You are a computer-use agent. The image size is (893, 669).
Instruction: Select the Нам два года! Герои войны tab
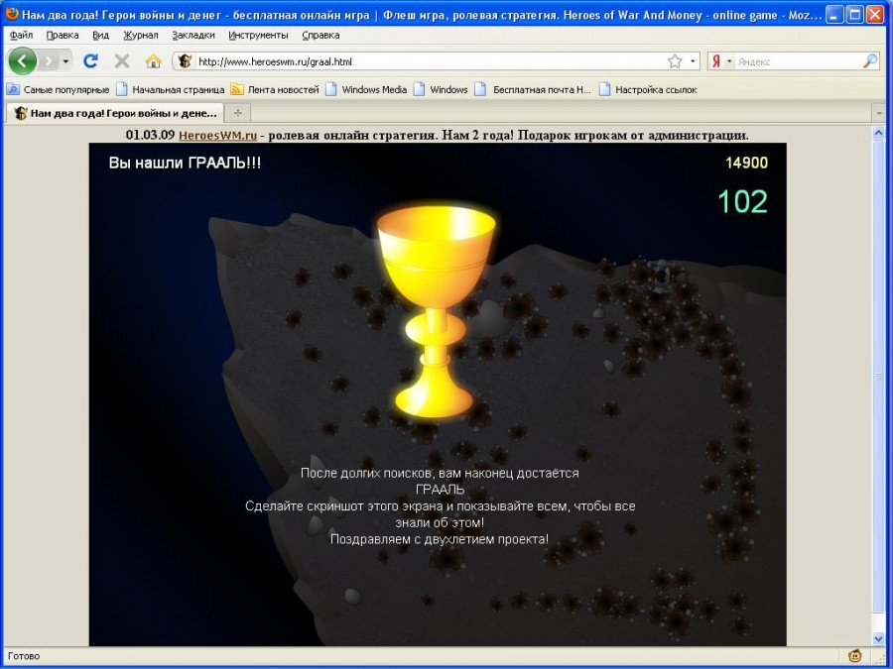[x=115, y=113]
